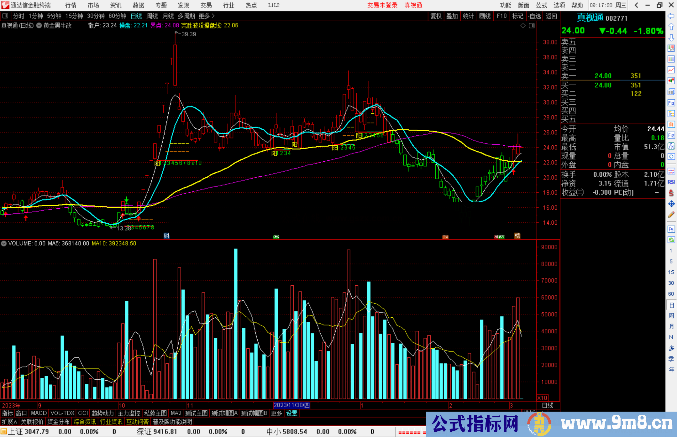Open the VOLUME indicator dropdown circle
The height and width of the screenshot is (437, 677).
4,243
